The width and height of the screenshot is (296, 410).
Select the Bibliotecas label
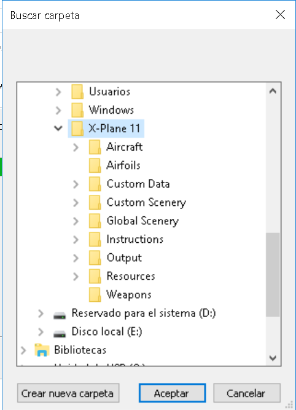pos(80,350)
